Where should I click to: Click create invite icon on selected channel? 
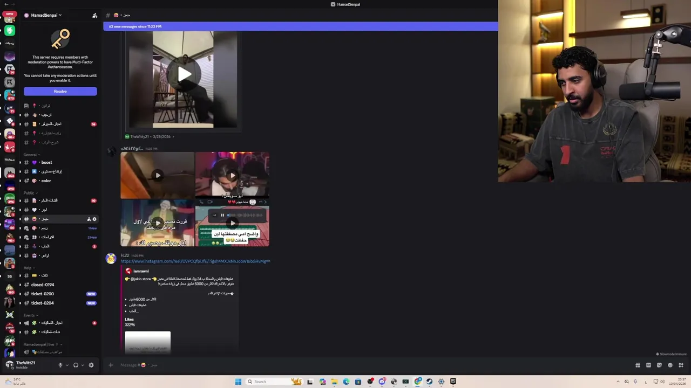point(89,219)
